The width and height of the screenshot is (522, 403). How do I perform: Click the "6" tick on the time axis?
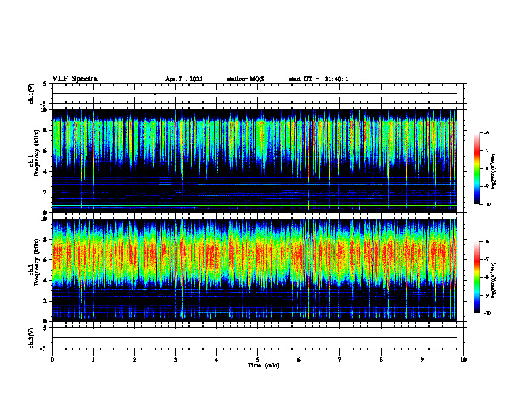click(x=299, y=360)
